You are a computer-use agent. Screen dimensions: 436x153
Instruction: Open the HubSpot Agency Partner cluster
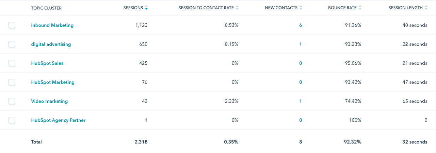pos(58,120)
